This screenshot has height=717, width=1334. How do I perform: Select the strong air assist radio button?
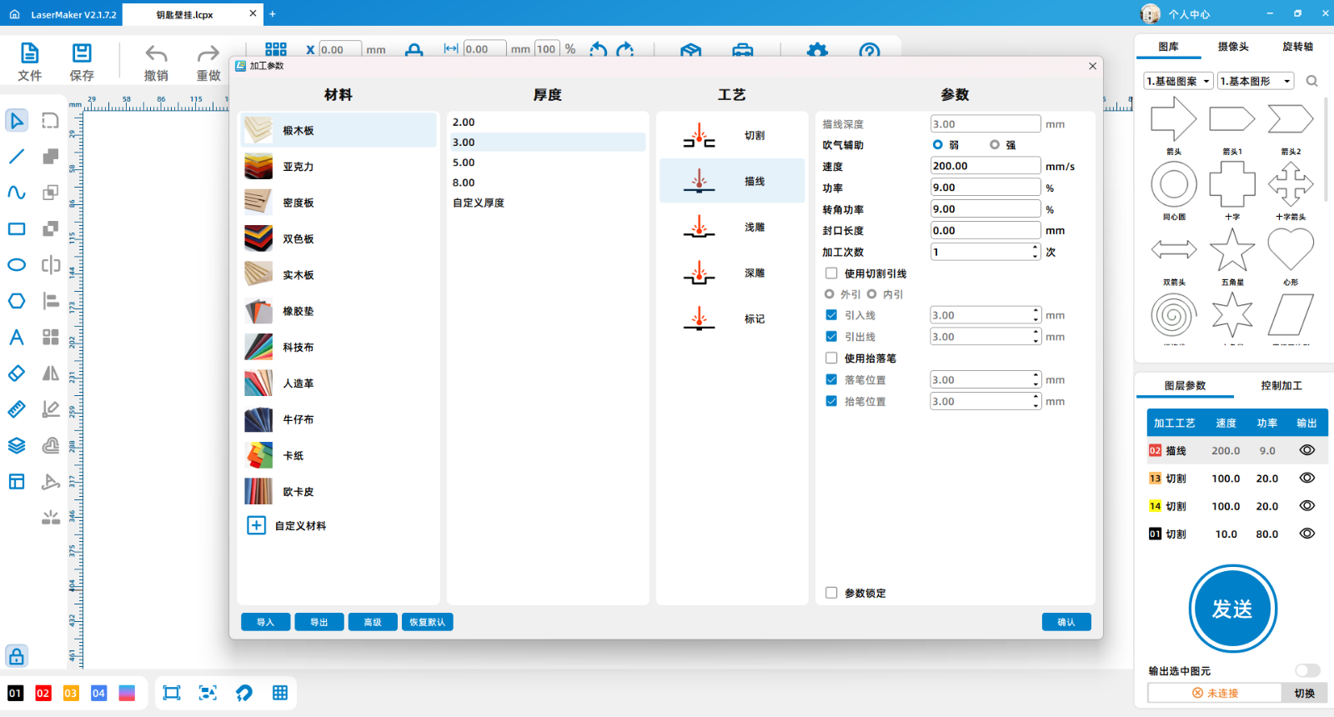click(x=995, y=145)
